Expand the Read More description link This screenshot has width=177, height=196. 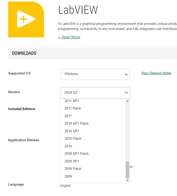click(x=69, y=37)
